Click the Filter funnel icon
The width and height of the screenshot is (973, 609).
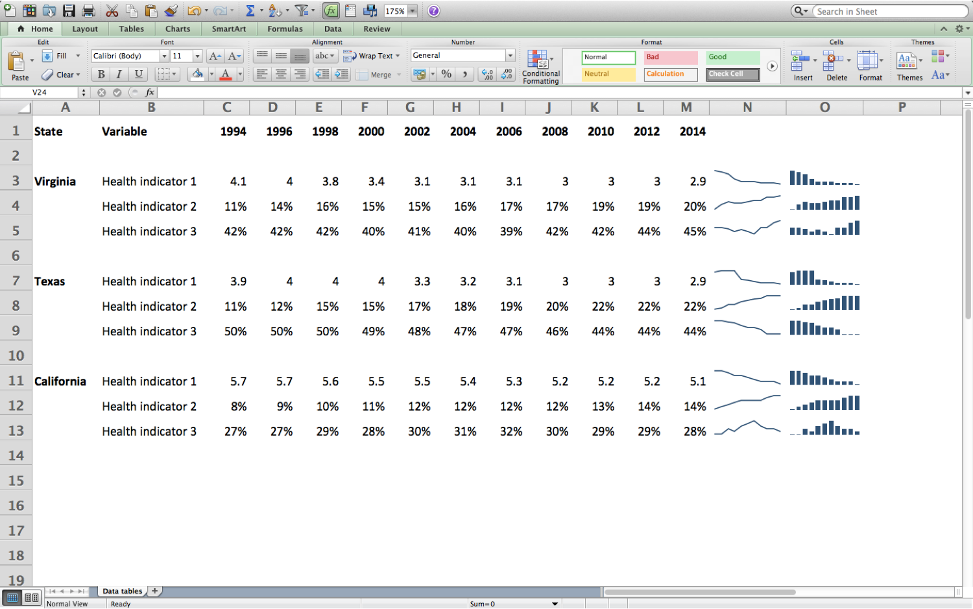point(301,10)
